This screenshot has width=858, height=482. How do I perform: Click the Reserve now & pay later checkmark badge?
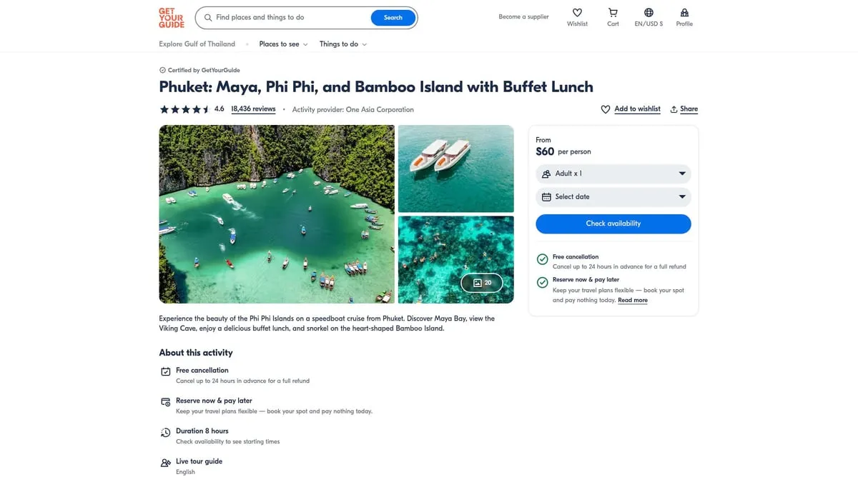pos(542,282)
